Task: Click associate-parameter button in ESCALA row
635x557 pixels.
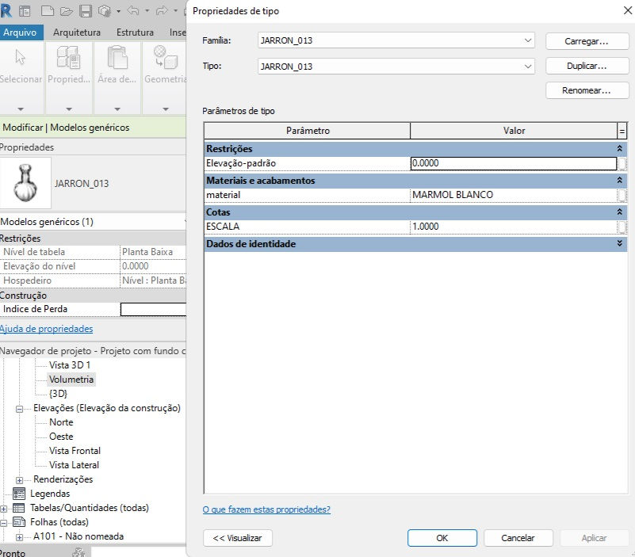Action: (x=622, y=227)
